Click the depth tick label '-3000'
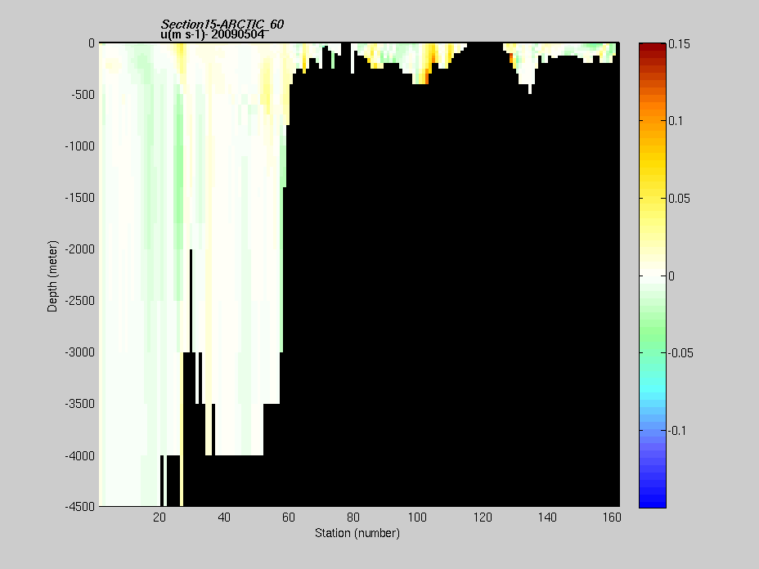This screenshot has width=759, height=569. tap(80, 352)
